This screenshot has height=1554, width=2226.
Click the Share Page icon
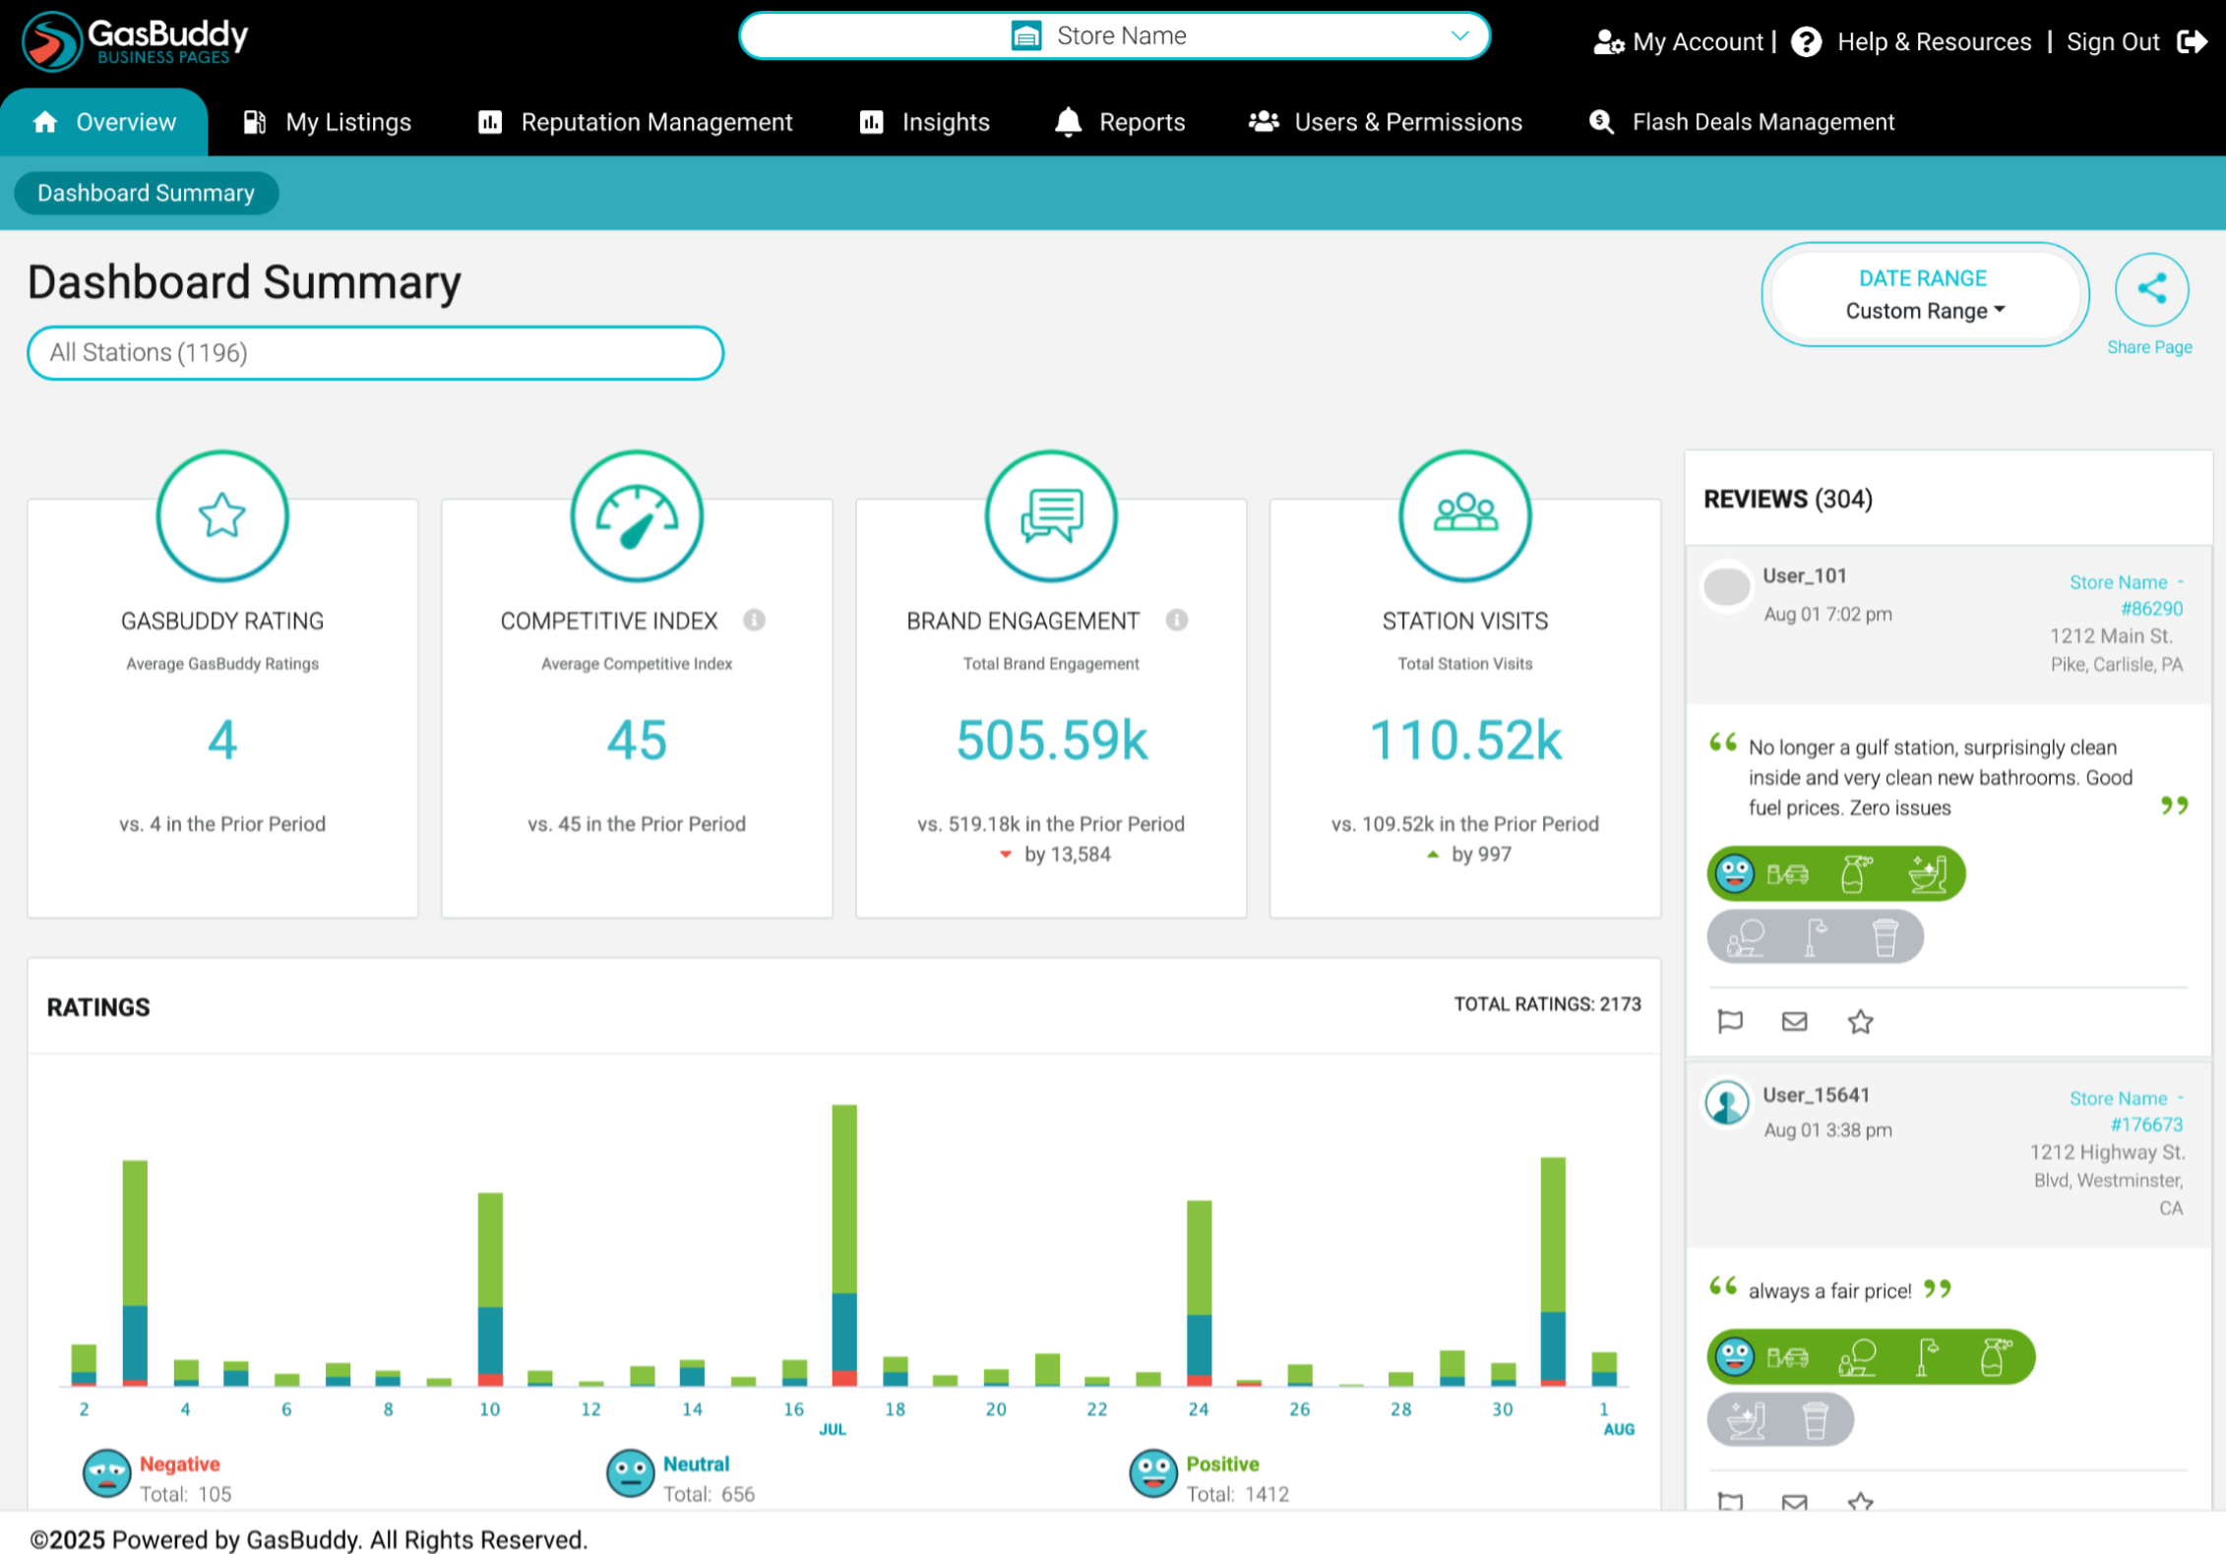pos(2151,289)
